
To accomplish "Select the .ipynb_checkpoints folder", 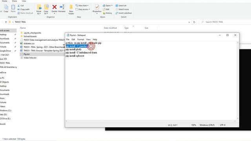I will [x=32, y=33].
